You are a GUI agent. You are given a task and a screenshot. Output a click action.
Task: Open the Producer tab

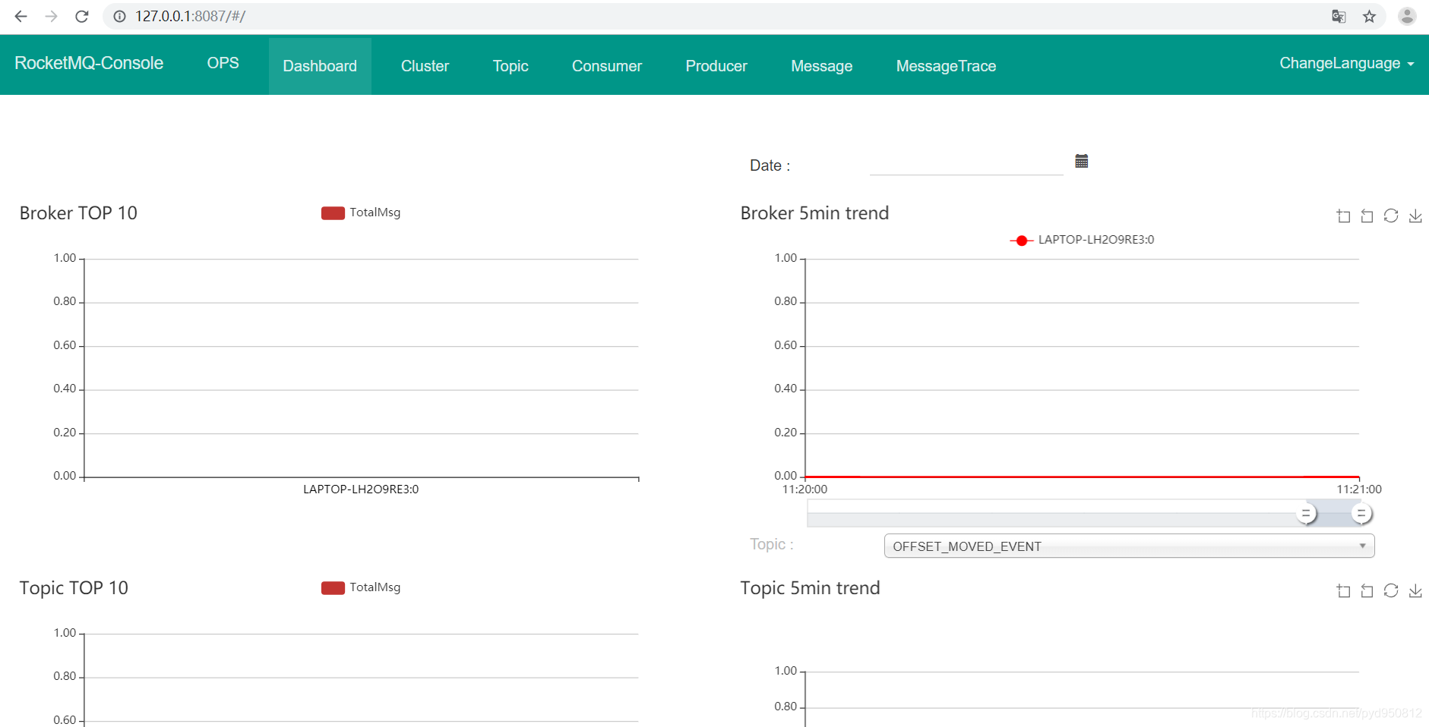716,66
